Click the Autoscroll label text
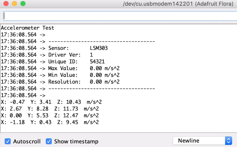 click(27, 142)
